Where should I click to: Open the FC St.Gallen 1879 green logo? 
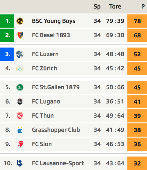tap(20, 87)
